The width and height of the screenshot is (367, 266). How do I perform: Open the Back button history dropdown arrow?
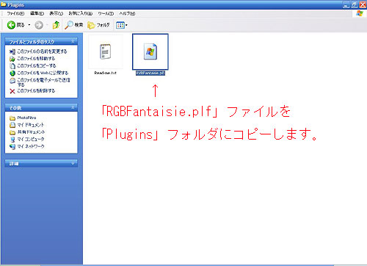click(29, 25)
